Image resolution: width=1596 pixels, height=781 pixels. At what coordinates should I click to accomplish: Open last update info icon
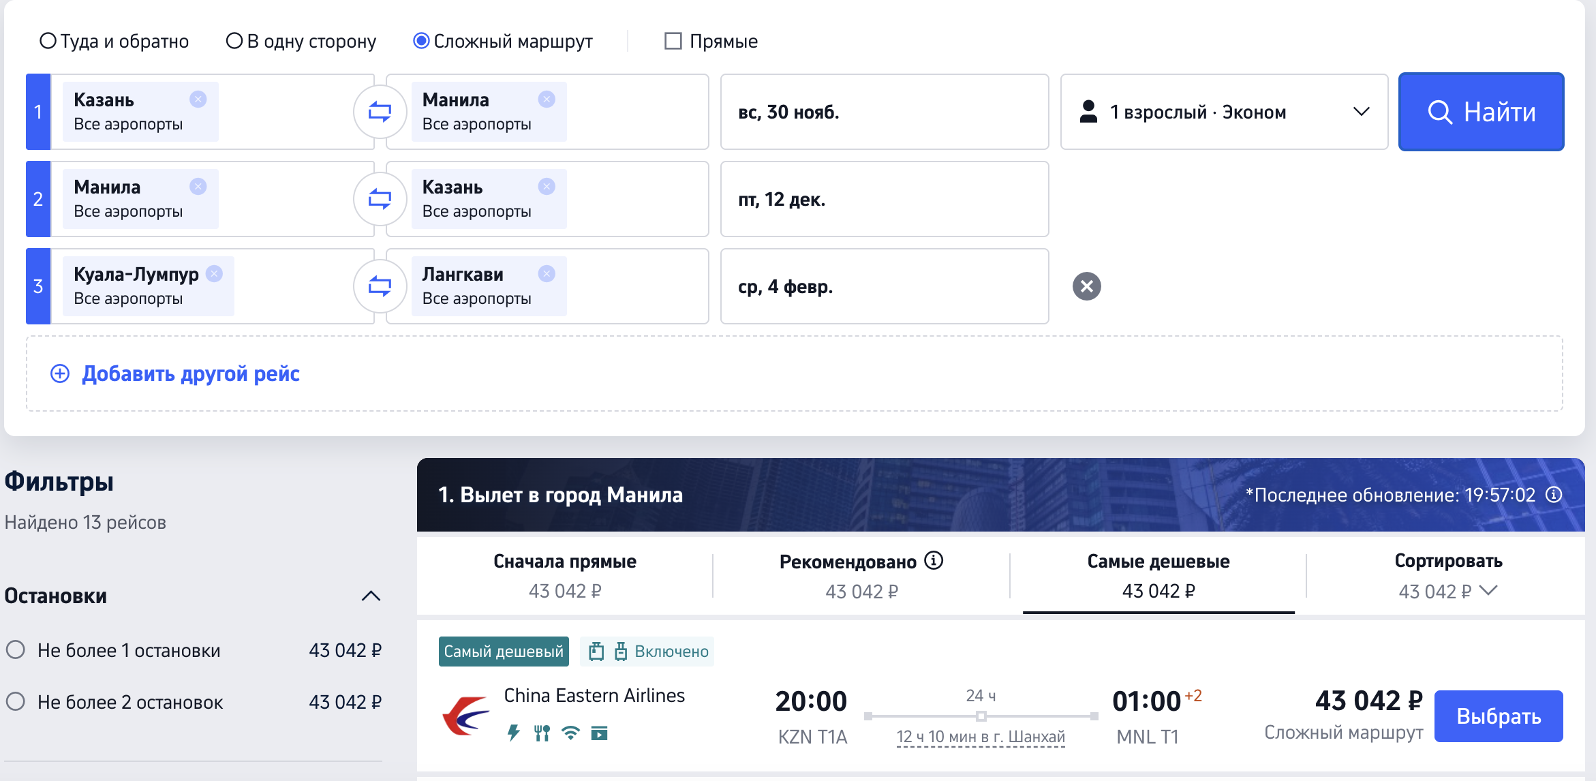click(x=1554, y=495)
